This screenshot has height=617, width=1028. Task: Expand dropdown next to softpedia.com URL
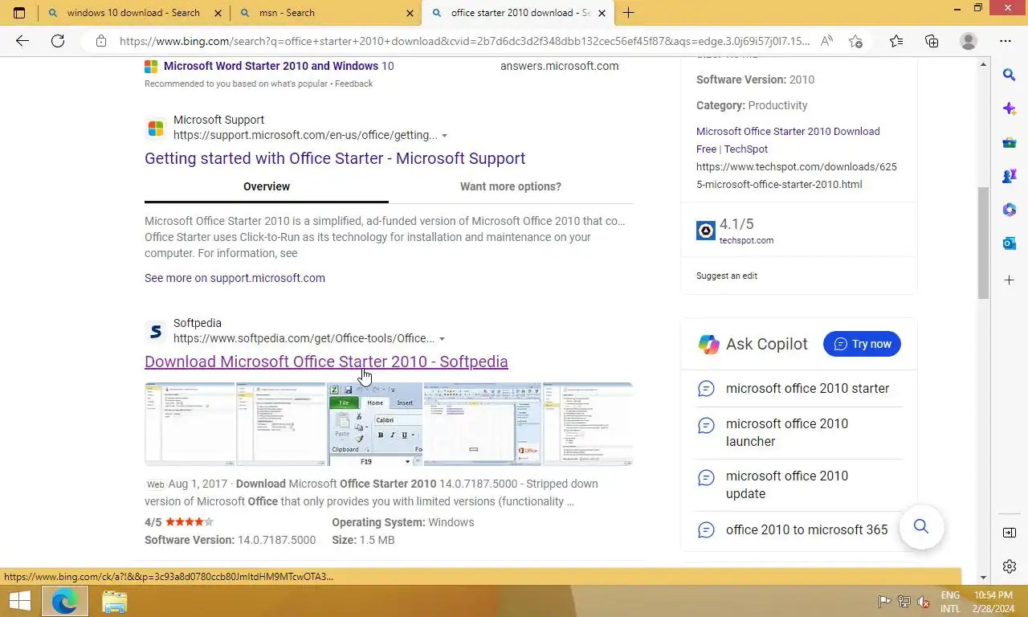[x=442, y=339]
